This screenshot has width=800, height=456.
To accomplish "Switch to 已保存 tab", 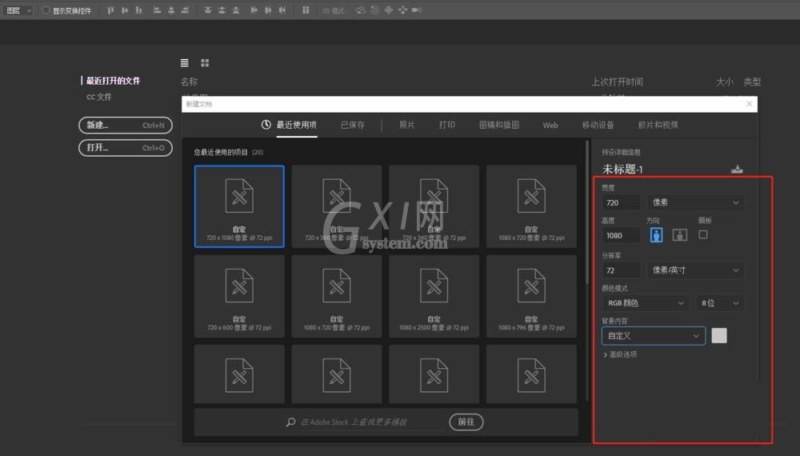I will 353,125.
